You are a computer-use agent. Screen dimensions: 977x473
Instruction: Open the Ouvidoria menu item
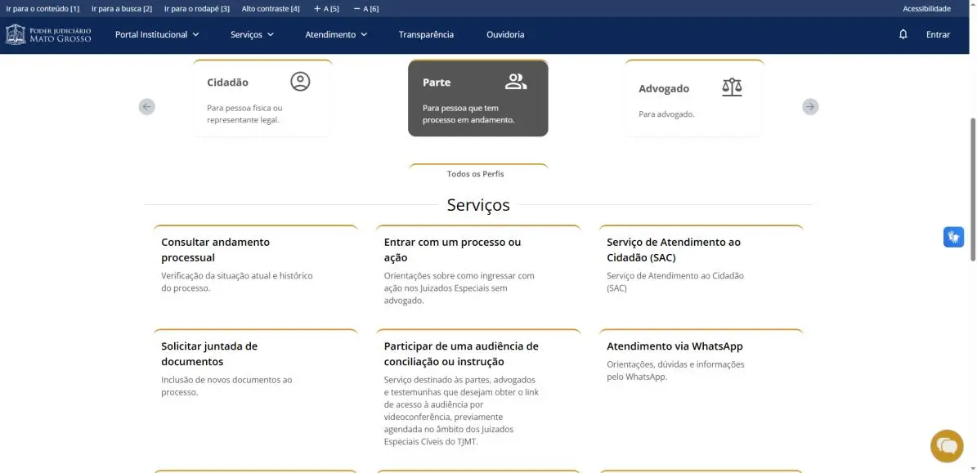point(505,34)
